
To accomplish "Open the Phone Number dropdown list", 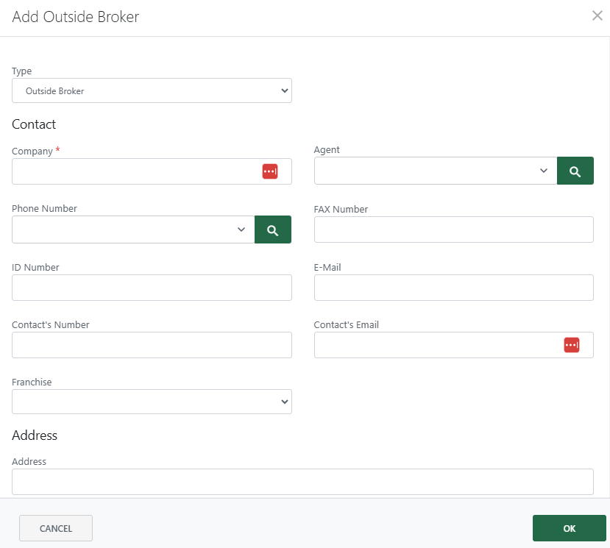I will pyautogui.click(x=242, y=229).
